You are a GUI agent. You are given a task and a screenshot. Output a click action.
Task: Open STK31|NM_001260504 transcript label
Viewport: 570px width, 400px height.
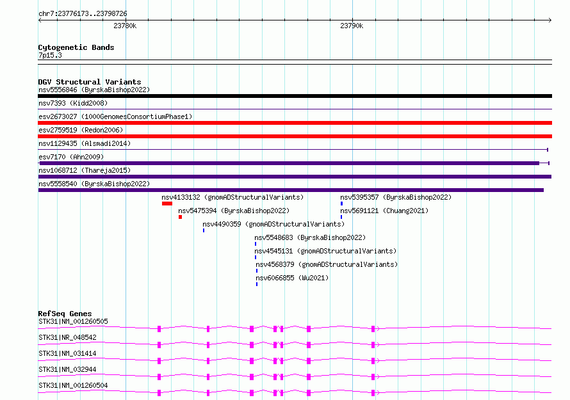pos(73,385)
